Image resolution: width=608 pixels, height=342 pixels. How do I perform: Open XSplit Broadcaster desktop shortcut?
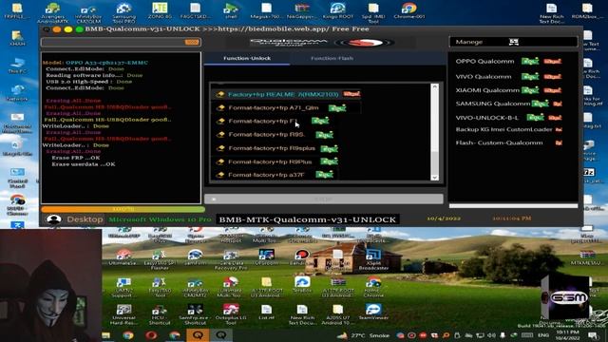373,259
